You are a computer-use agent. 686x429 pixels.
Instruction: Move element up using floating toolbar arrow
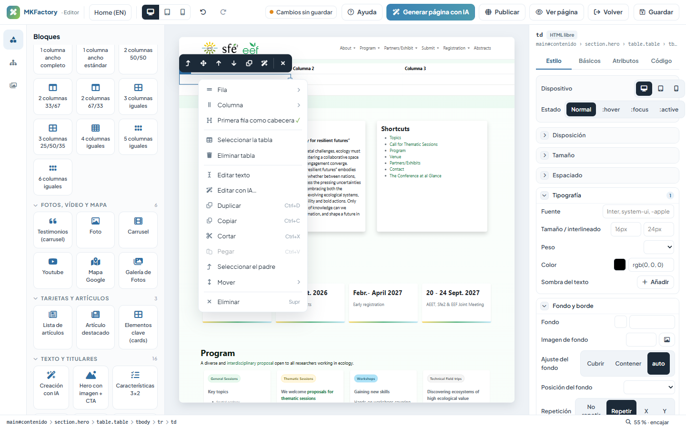click(219, 63)
